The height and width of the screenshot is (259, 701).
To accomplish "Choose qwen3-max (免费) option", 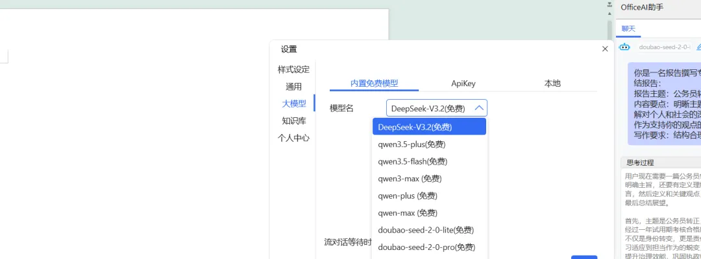I will point(429,178).
